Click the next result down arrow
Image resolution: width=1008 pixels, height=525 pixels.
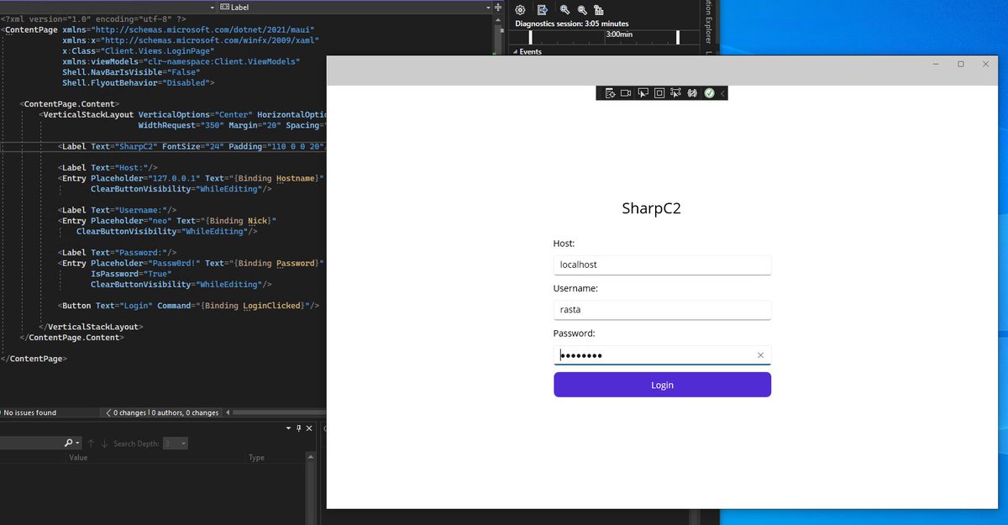click(104, 443)
